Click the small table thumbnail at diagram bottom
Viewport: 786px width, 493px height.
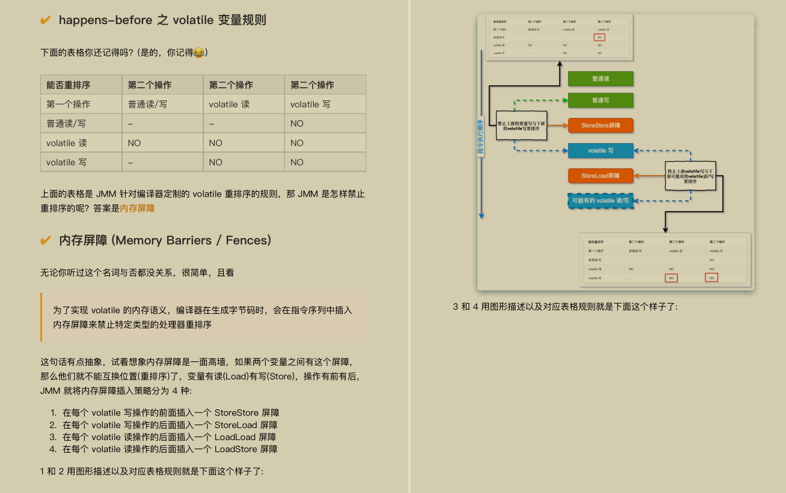[x=664, y=259]
